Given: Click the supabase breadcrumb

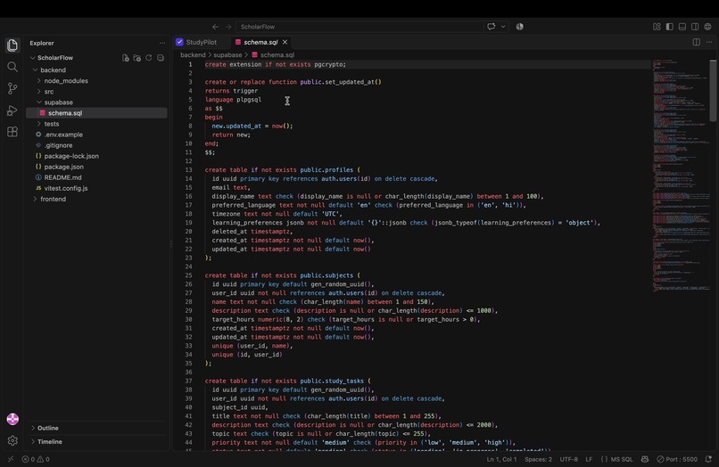Looking at the screenshot, I should point(227,55).
